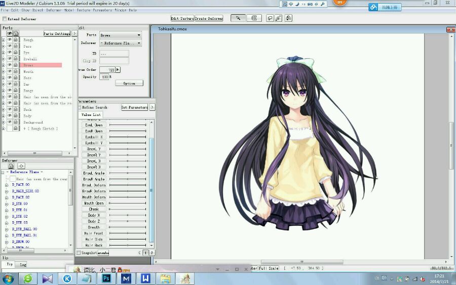This screenshot has height=285, width=456.
Task: Open the File menu
Action: point(5,10)
